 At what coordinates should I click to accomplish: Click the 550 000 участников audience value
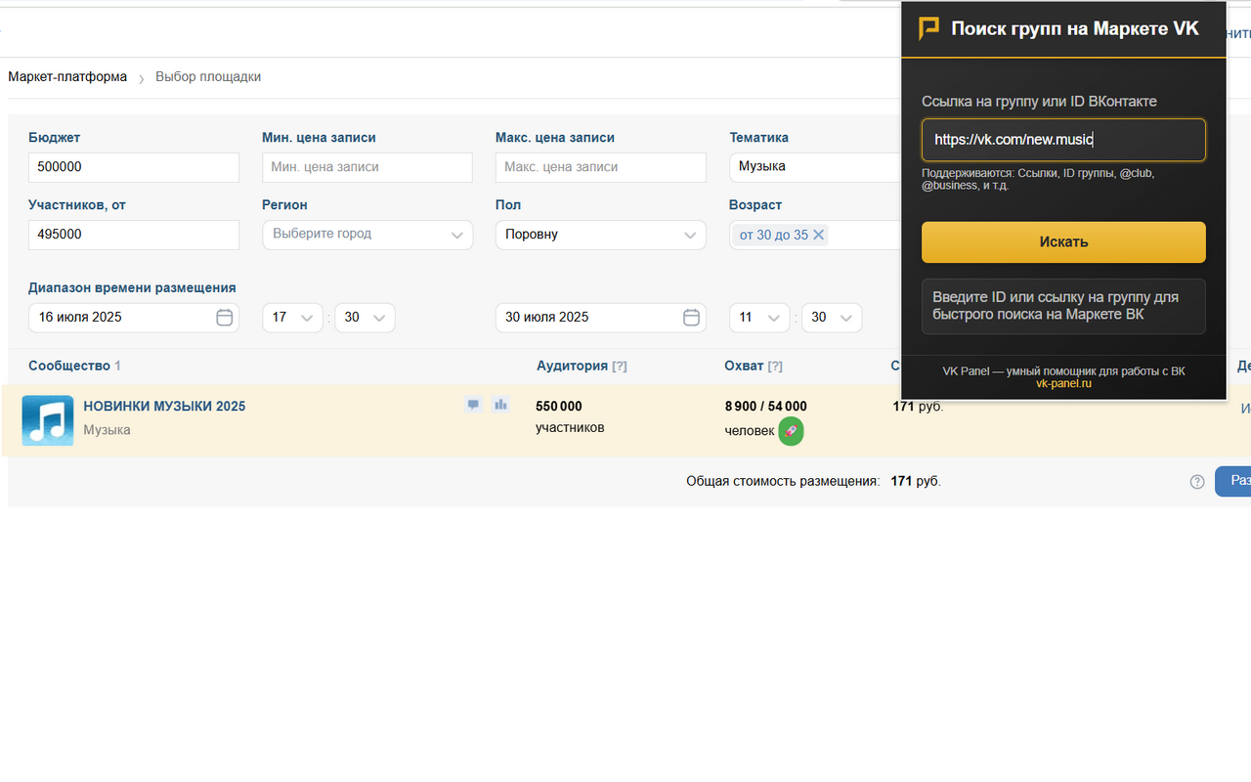[x=570, y=416]
